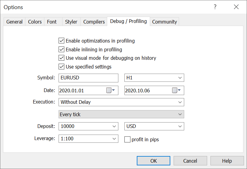Switch to the Community tab
Viewport: 247px width, 169px height.
[164, 22]
